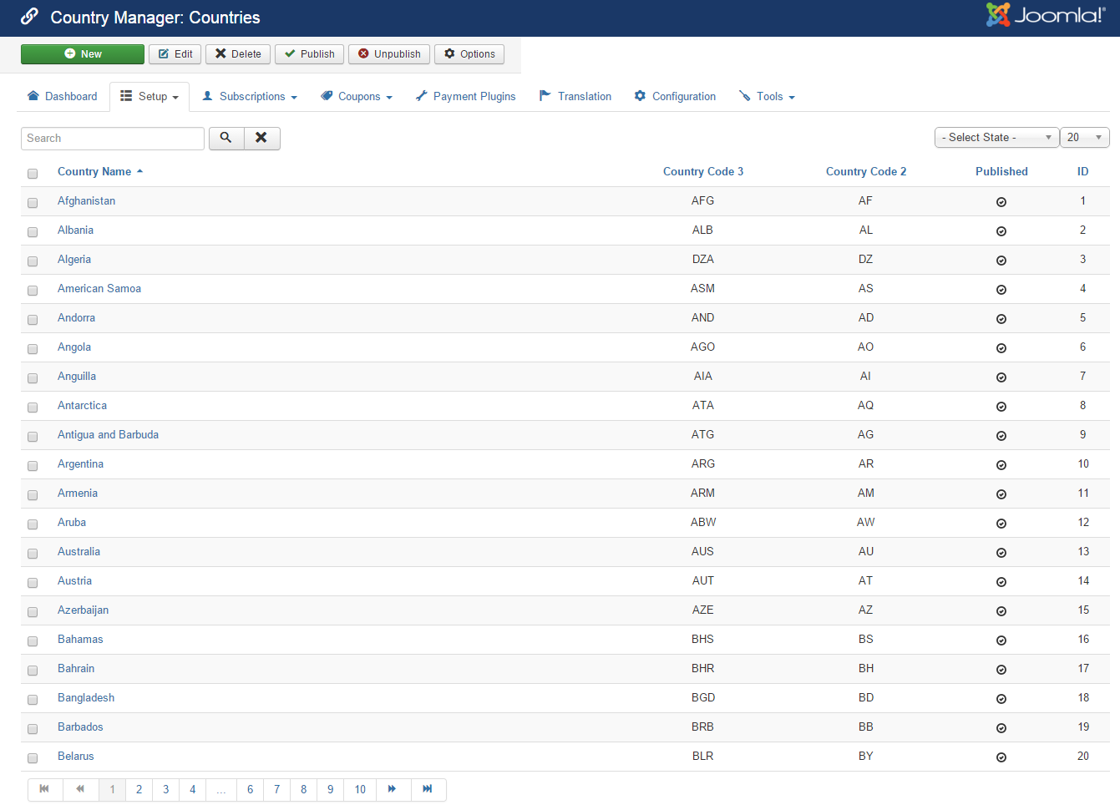Toggle published status icon for Argentina
Image resolution: width=1120 pixels, height=805 pixels.
click(x=1001, y=465)
